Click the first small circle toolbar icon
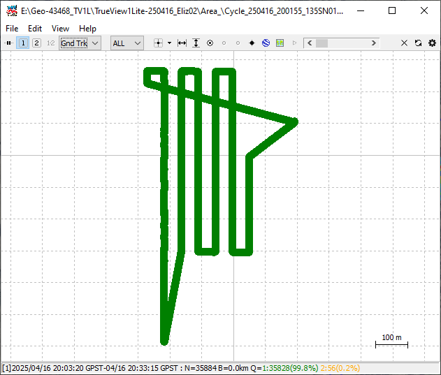Screen dimensions: 441x375 click(x=224, y=43)
